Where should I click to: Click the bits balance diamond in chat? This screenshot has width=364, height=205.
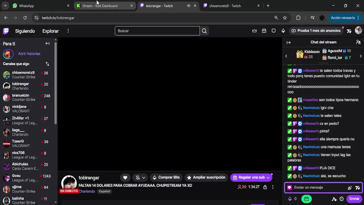tap(290, 199)
